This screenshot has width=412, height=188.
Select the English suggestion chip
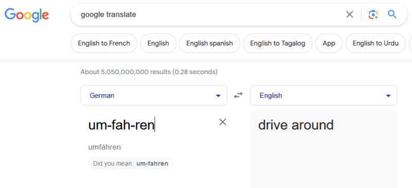(x=158, y=43)
